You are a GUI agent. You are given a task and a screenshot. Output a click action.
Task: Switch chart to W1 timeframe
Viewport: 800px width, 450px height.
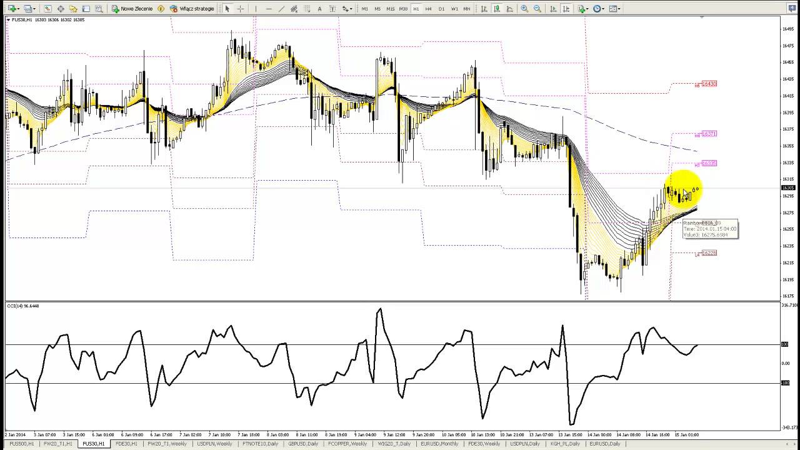454,9
